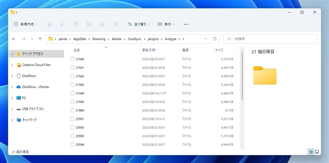The image size is (329, 163).
Task: Click the Share icon in toolbar
Action: [103, 24]
